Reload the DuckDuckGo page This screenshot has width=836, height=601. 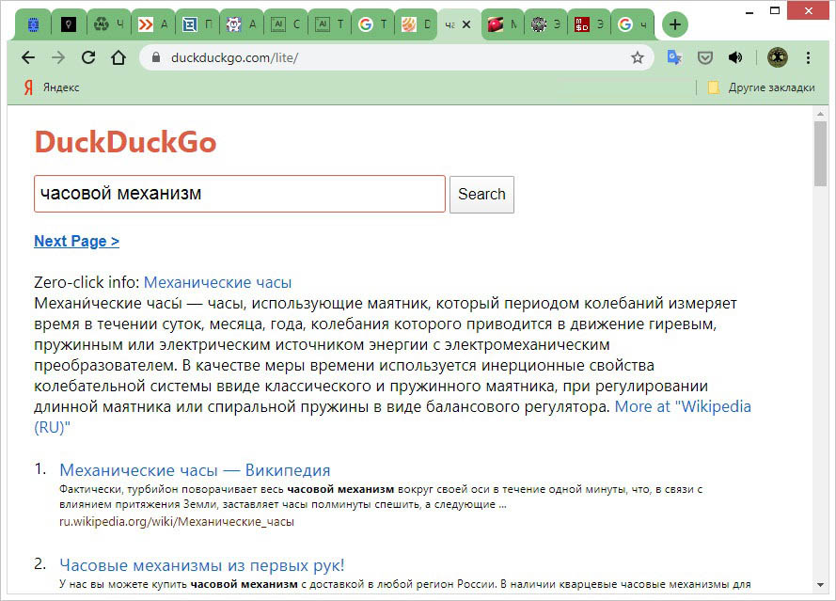88,57
